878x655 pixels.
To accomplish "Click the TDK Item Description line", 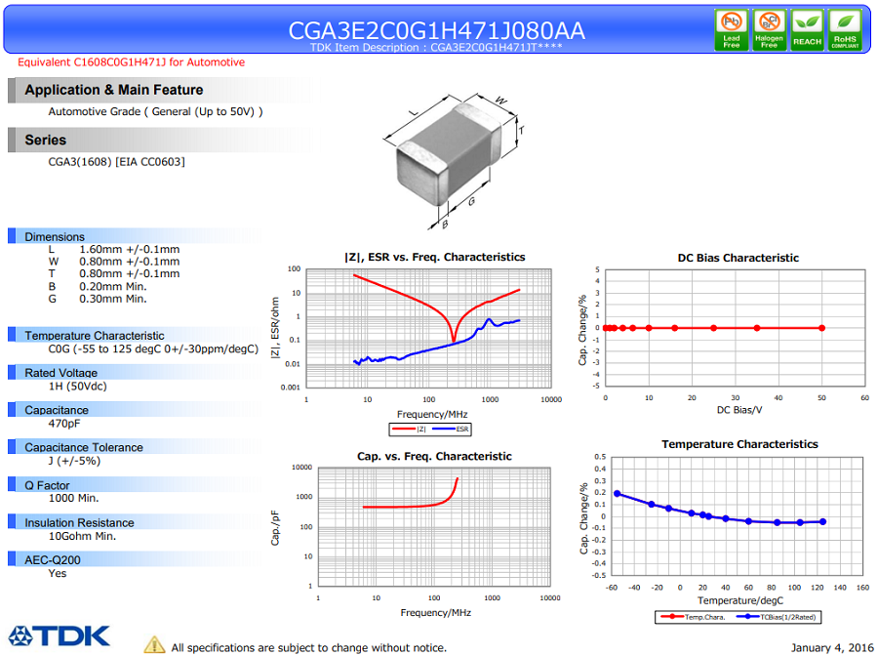I will click(436, 48).
